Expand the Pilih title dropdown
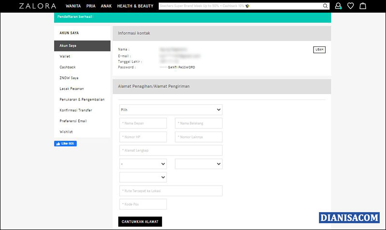 [170, 110]
